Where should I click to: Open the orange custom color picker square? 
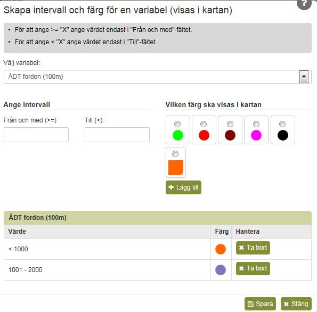click(x=176, y=168)
